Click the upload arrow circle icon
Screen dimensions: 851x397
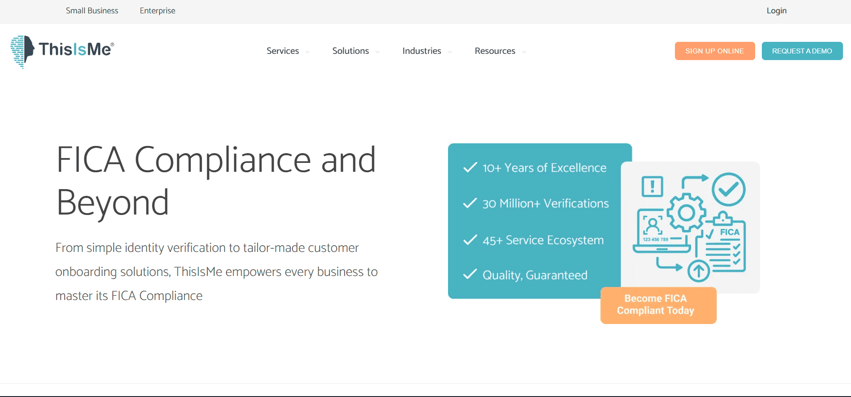pyautogui.click(x=698, y=271)
